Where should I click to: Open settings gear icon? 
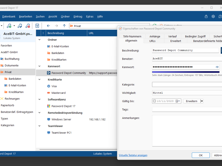point(213,16)
